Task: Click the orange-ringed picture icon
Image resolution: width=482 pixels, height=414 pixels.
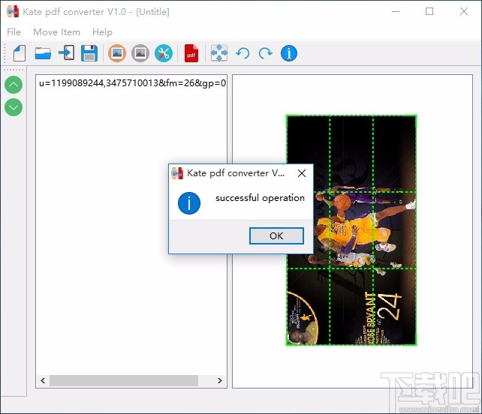Action: click(x=117, y=53)
